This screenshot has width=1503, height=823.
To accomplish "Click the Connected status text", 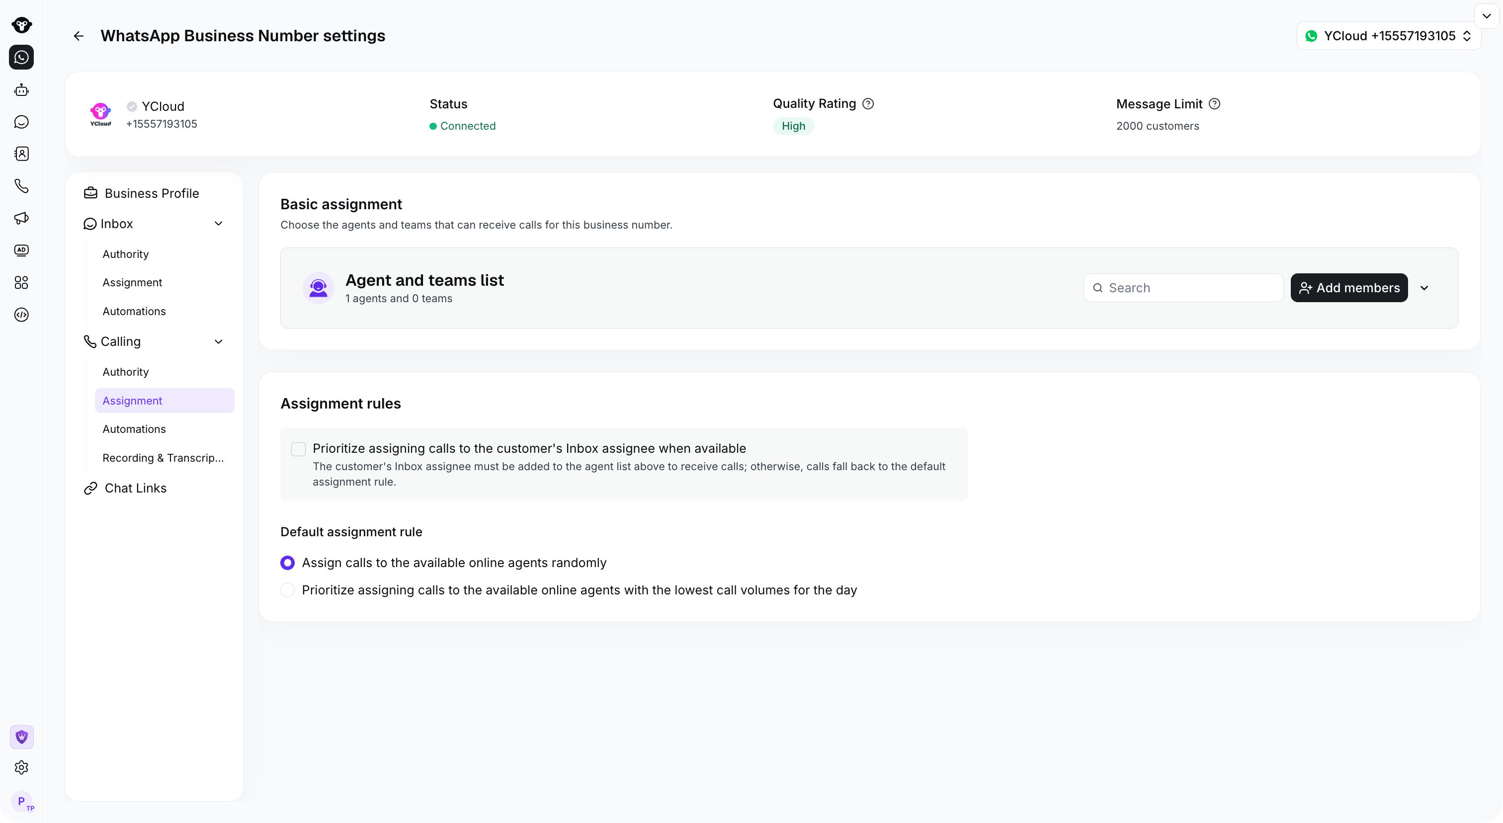I will 467,126.
